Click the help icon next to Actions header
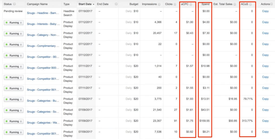Image resolution: width=275 pixels, height=139 pixels. [x=271, y=4]
